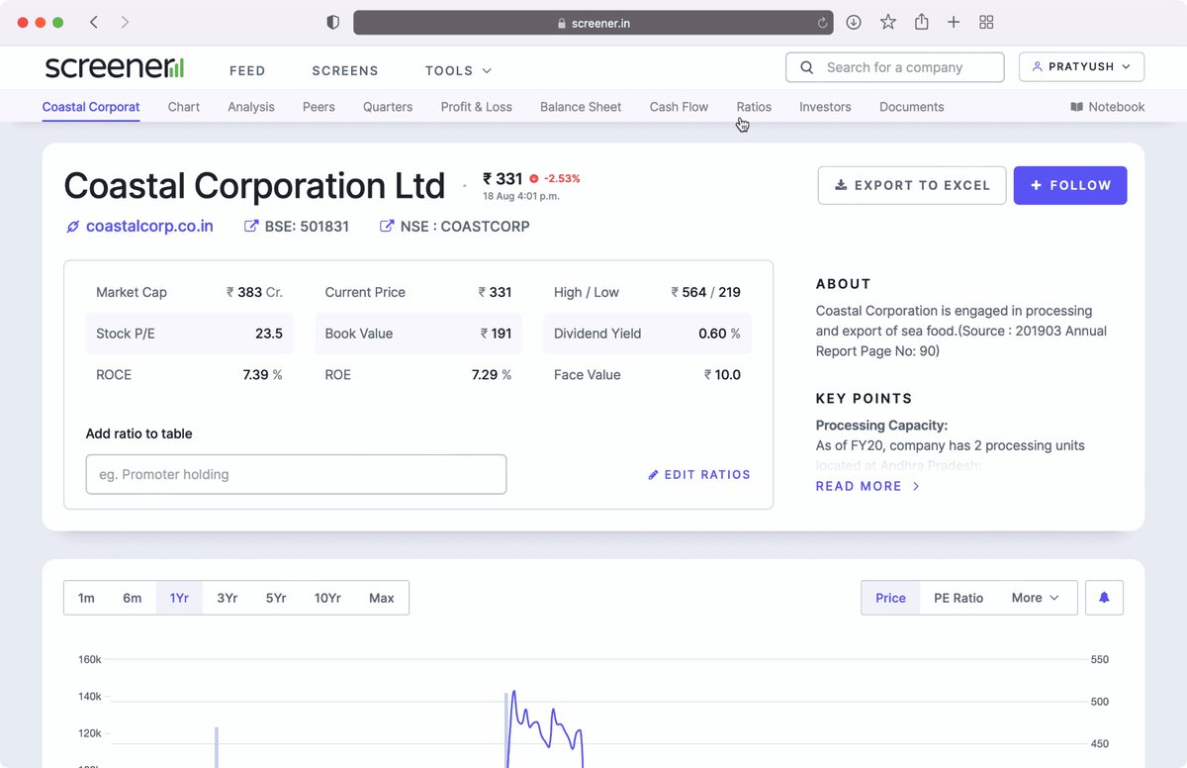Click the Search for a company field
The width and height of the screenshot is (1187, 768).
895,67
